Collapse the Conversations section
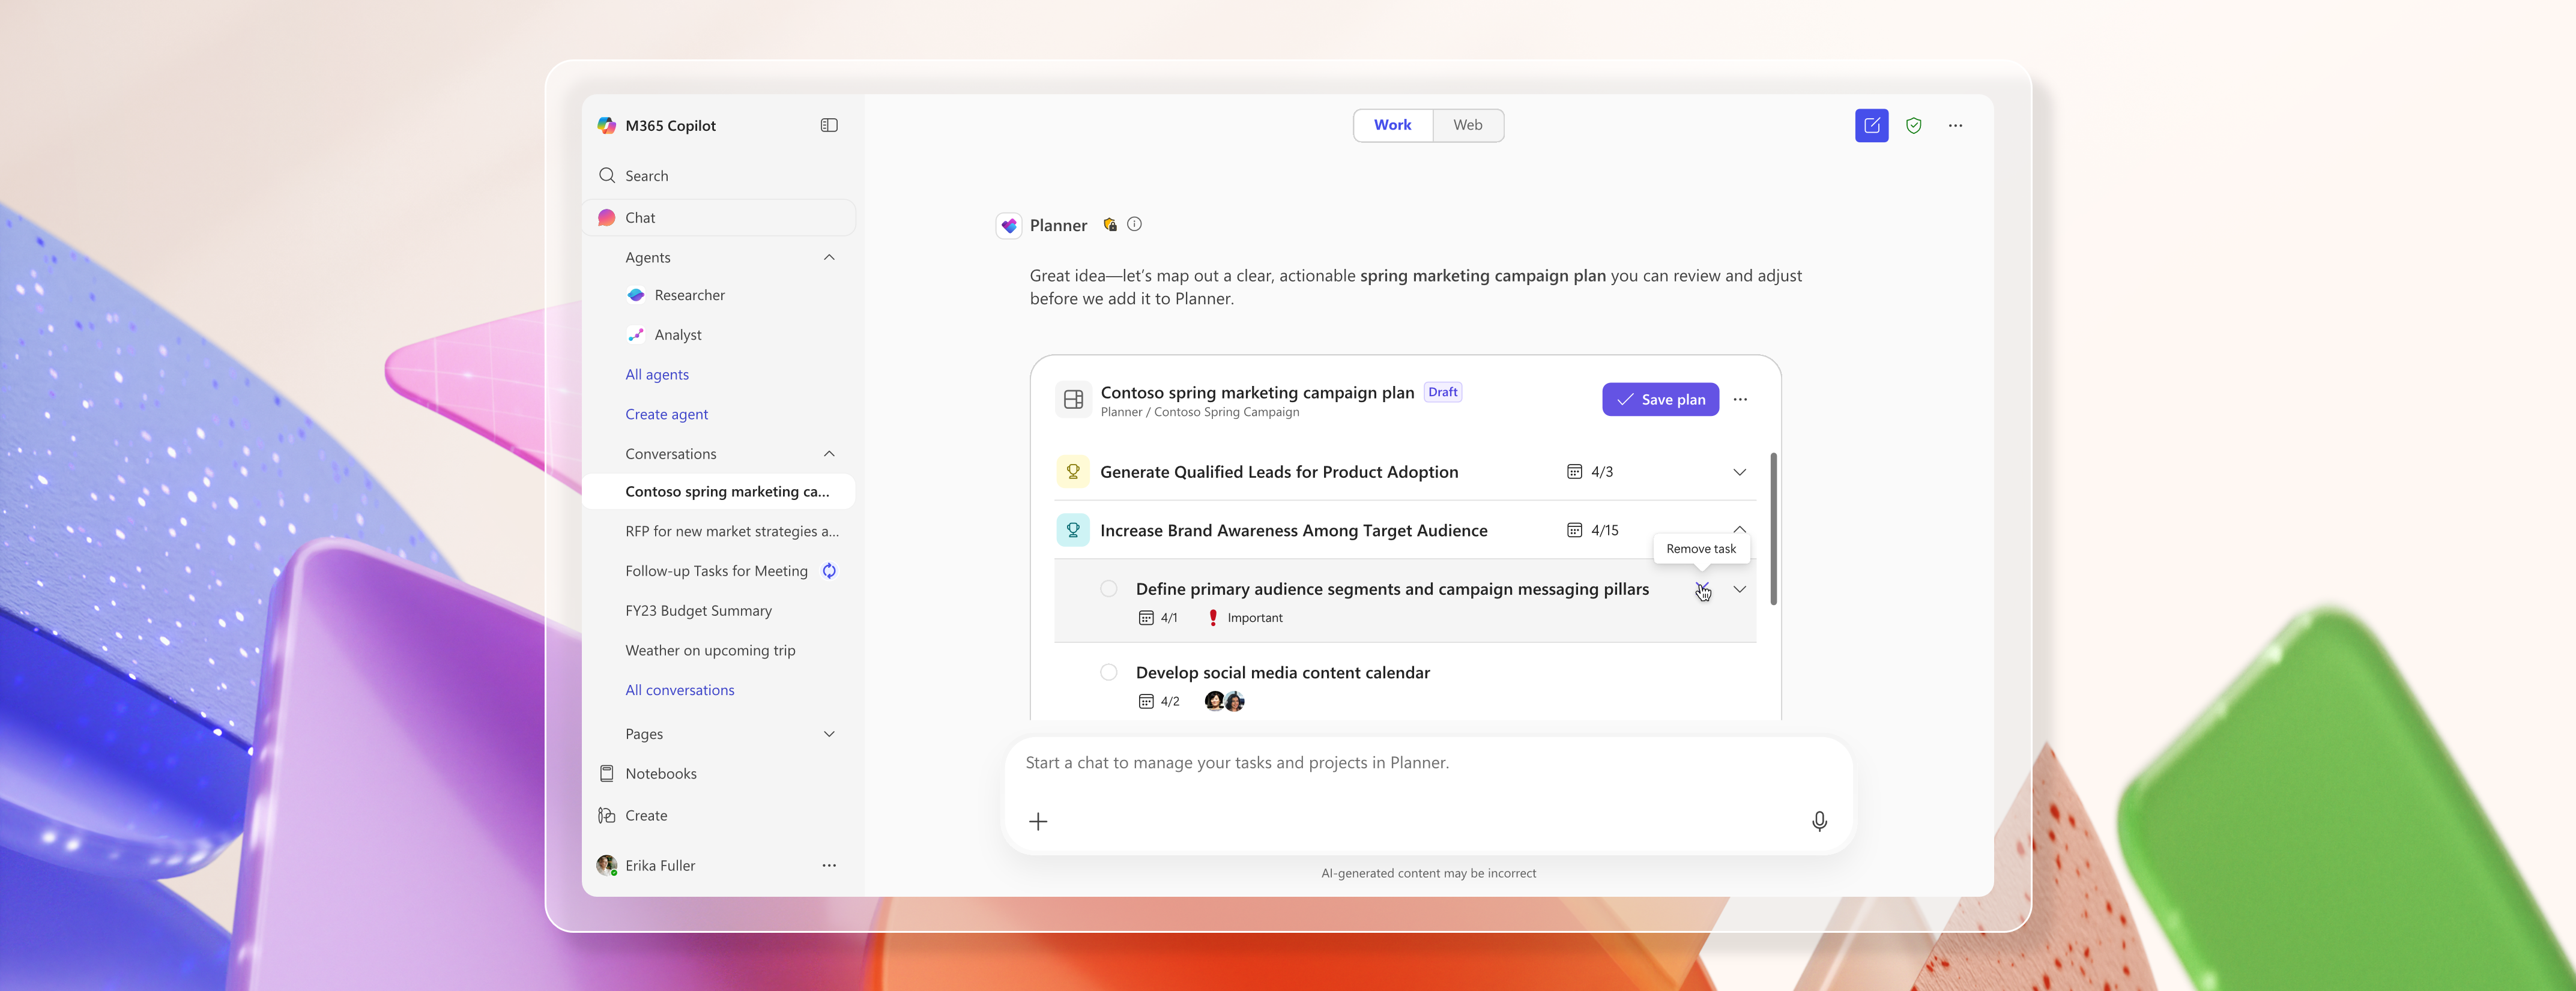2576x991 pixels. coord(829,454)
